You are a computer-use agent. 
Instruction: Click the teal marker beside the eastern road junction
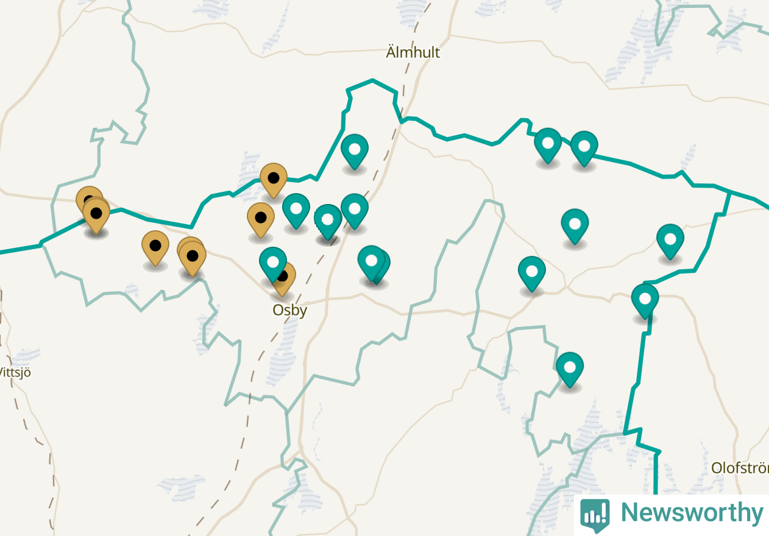tap(532, 273)
